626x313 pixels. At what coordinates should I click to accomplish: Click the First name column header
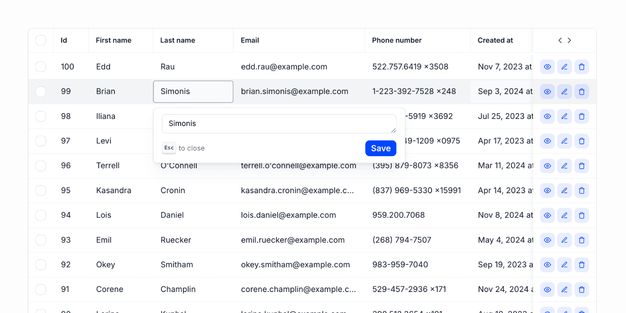coord(121,40)
